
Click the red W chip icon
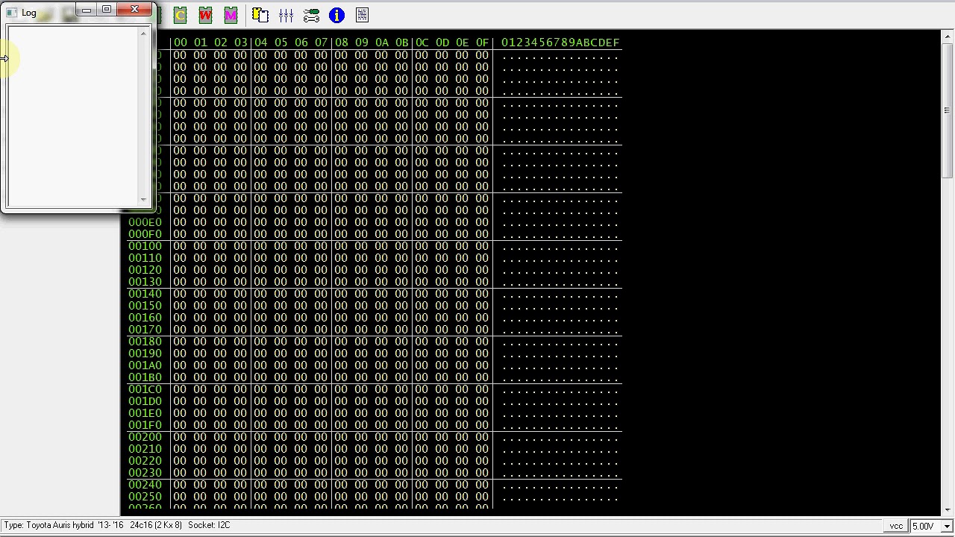(206, 15)
